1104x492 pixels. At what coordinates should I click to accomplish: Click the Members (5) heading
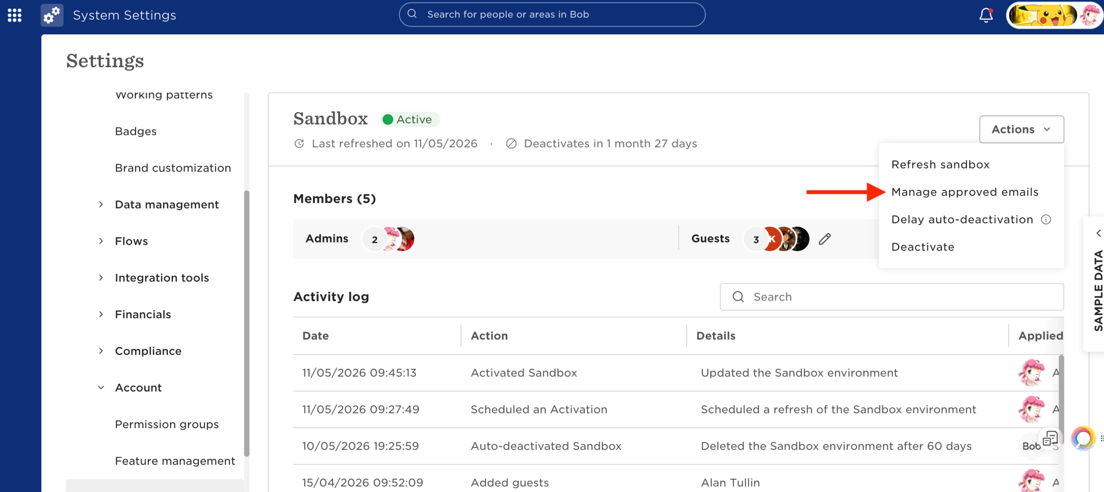point(334,199)
